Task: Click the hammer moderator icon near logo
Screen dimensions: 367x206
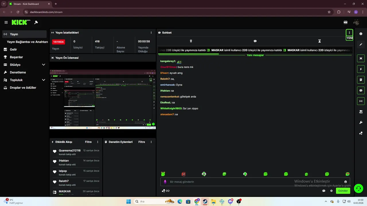Action: [36, 22]
